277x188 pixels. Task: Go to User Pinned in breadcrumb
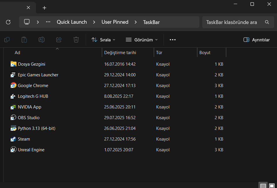[115, 22]
